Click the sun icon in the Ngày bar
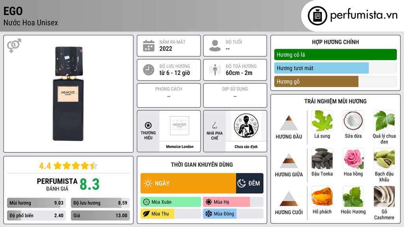The width and height of the screenshot is (404, 227). pyautogui.click(x=148, y=183)
